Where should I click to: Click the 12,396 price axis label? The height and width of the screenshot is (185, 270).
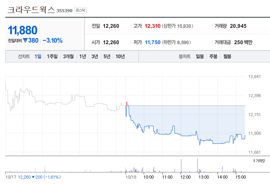point(255,96)
